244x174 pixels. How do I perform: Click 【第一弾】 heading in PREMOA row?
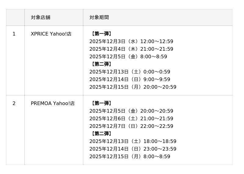[101, 103]
